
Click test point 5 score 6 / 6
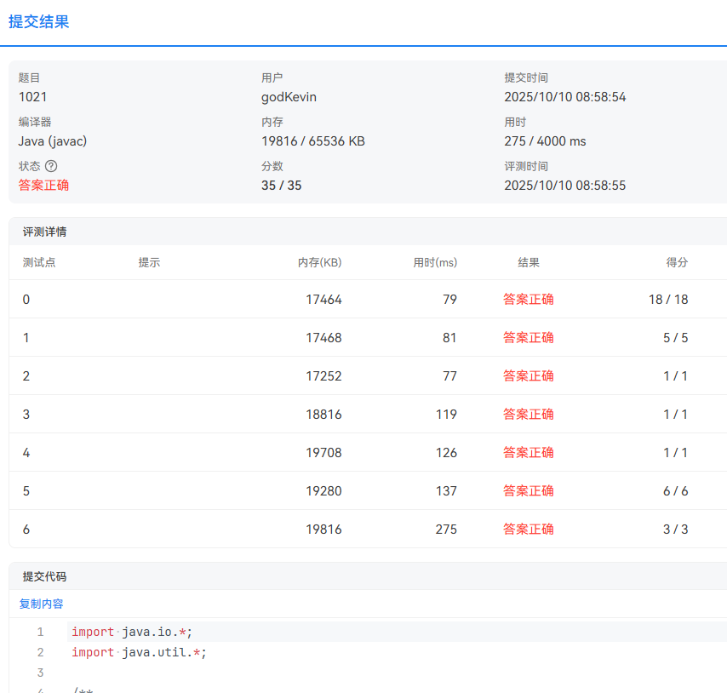pos(676,491)
